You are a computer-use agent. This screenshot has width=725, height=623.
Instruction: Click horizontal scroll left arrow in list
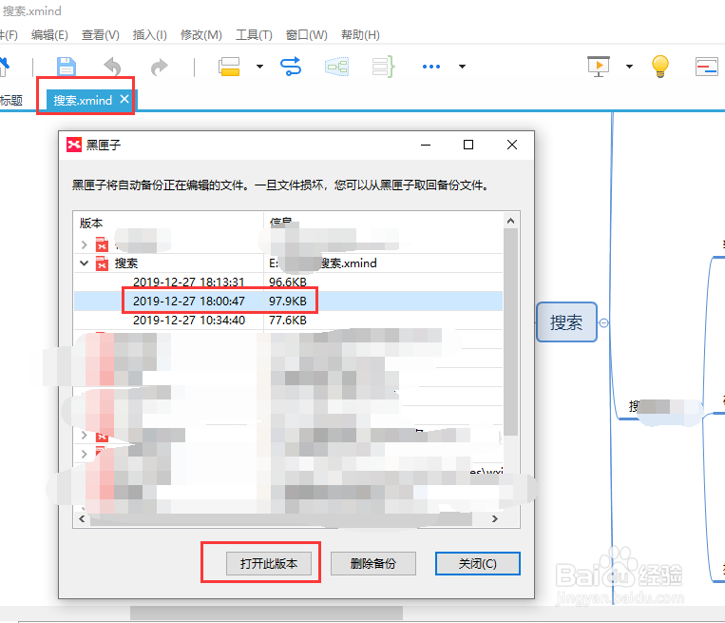point(82,519)
